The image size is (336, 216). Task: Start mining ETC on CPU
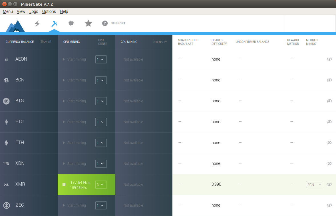coord(74,122)
